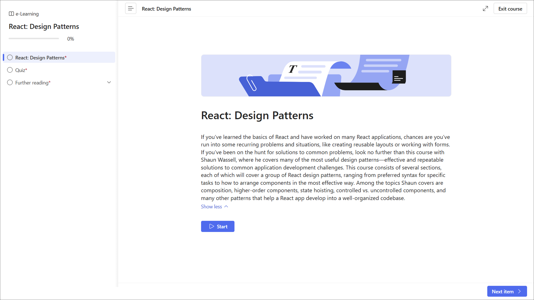The image size is (534, 300).
Task: Open the e-Learning breadcrumb link
Action: pos(27,14)
